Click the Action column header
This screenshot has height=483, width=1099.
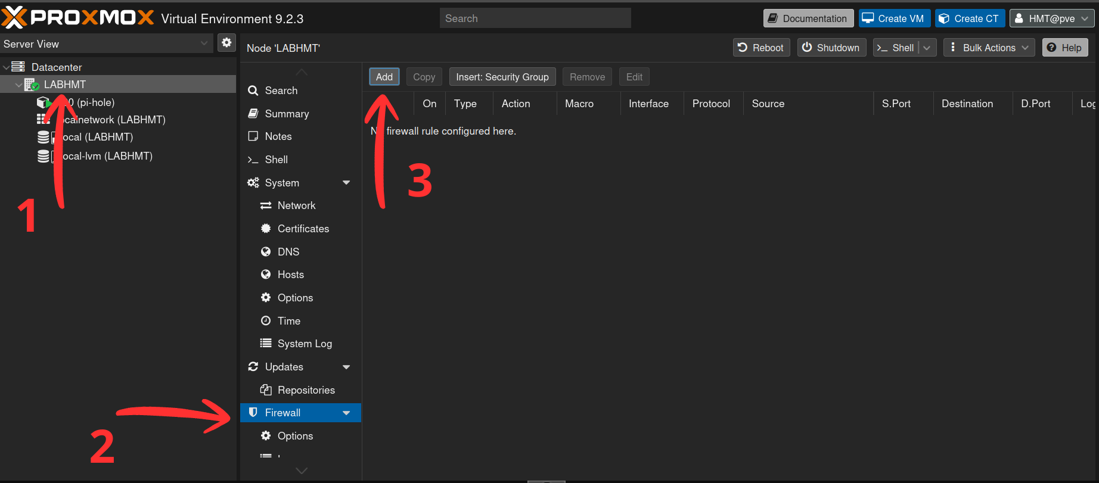click(x=524, y=104)
